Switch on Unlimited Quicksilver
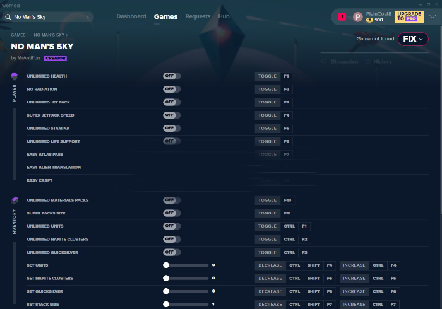The width and height of the screenshot is (442, 309). 172,252
